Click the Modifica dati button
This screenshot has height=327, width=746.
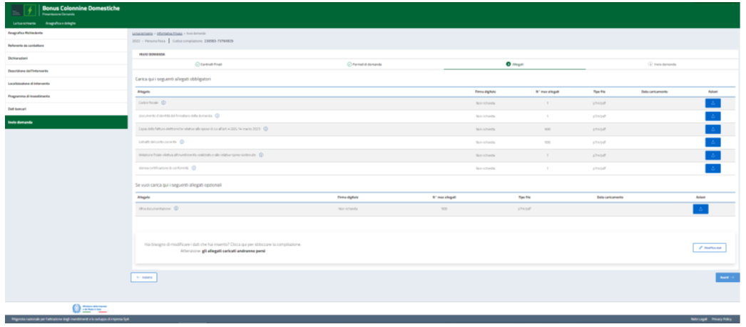[709, 247]
